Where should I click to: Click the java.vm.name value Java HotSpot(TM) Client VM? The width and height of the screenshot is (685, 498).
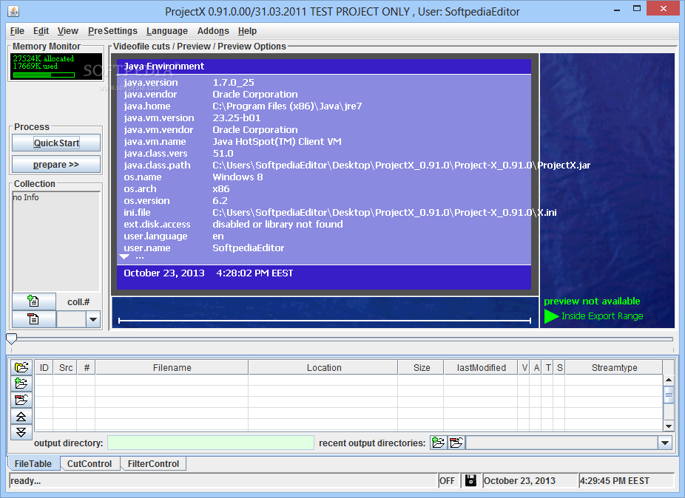pos(277,141)
